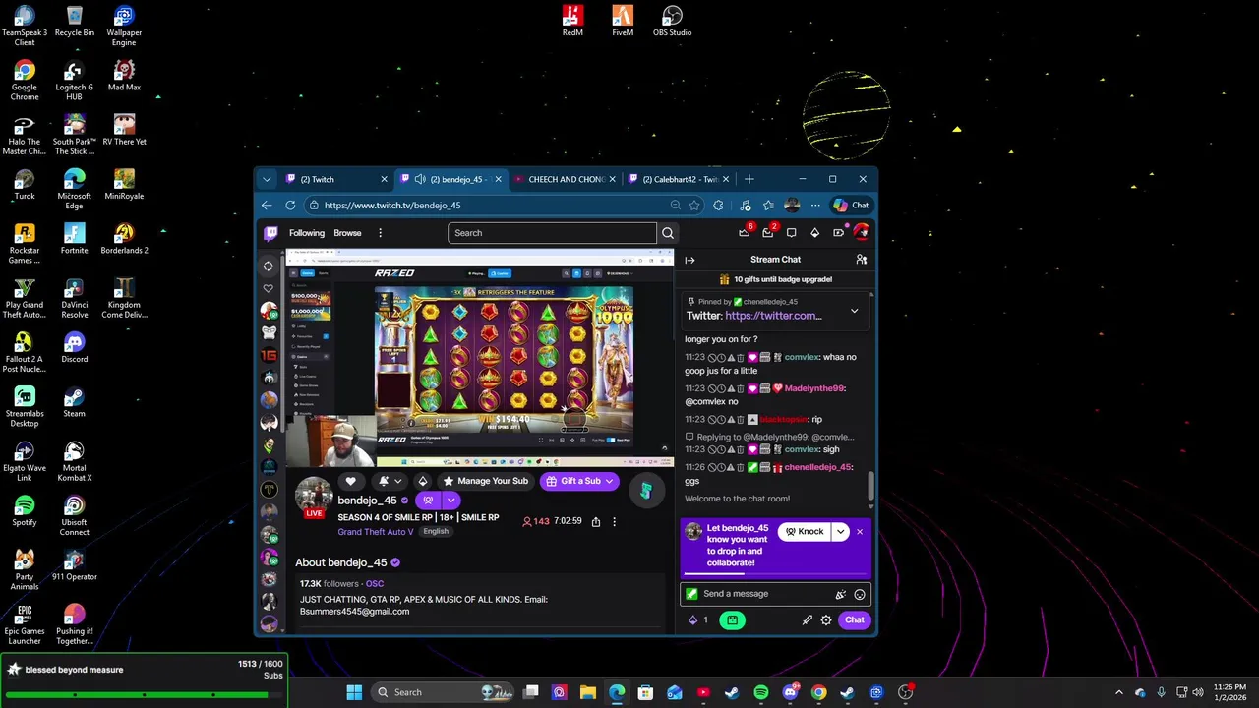Open dropdown next to purple co-stream button

[x=450, y=501]
